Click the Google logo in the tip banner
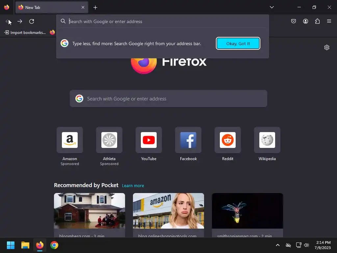Viewport: 337px width, 253px height. [x=65, y=43]
